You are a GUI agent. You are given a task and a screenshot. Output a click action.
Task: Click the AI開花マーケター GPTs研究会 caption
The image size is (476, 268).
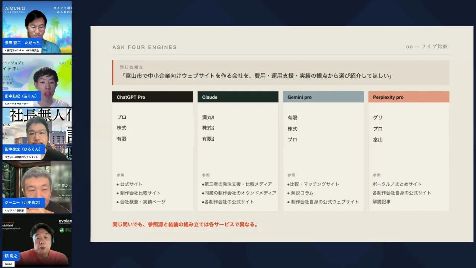point(22,51)
